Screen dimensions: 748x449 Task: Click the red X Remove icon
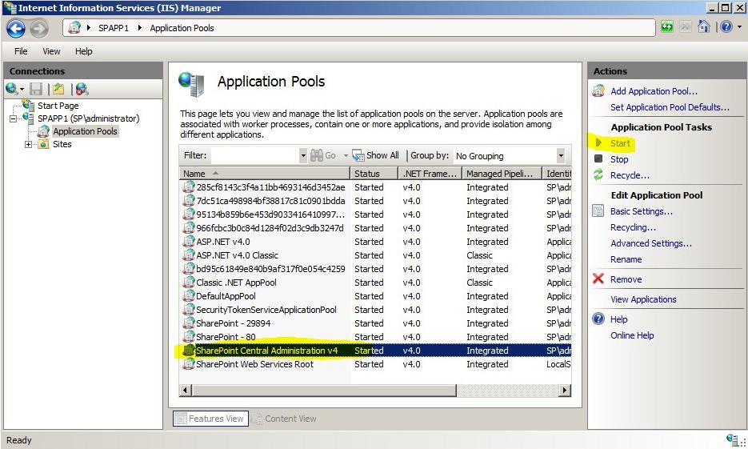[x=598, y=279]
